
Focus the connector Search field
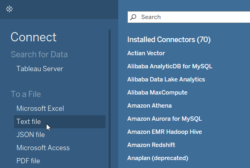tap(189, 17)
